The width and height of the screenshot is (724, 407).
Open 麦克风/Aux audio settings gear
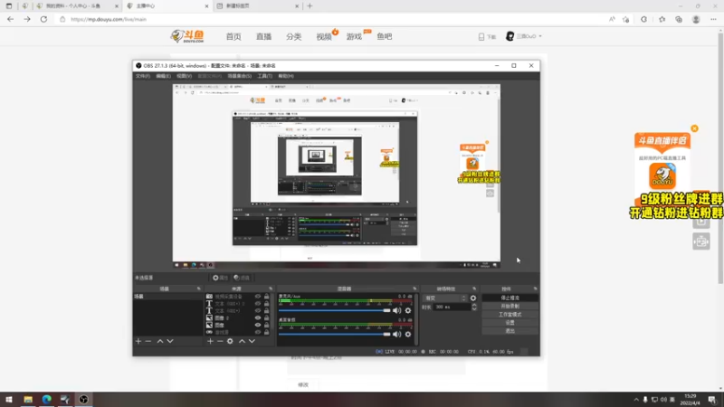[408, 310]
